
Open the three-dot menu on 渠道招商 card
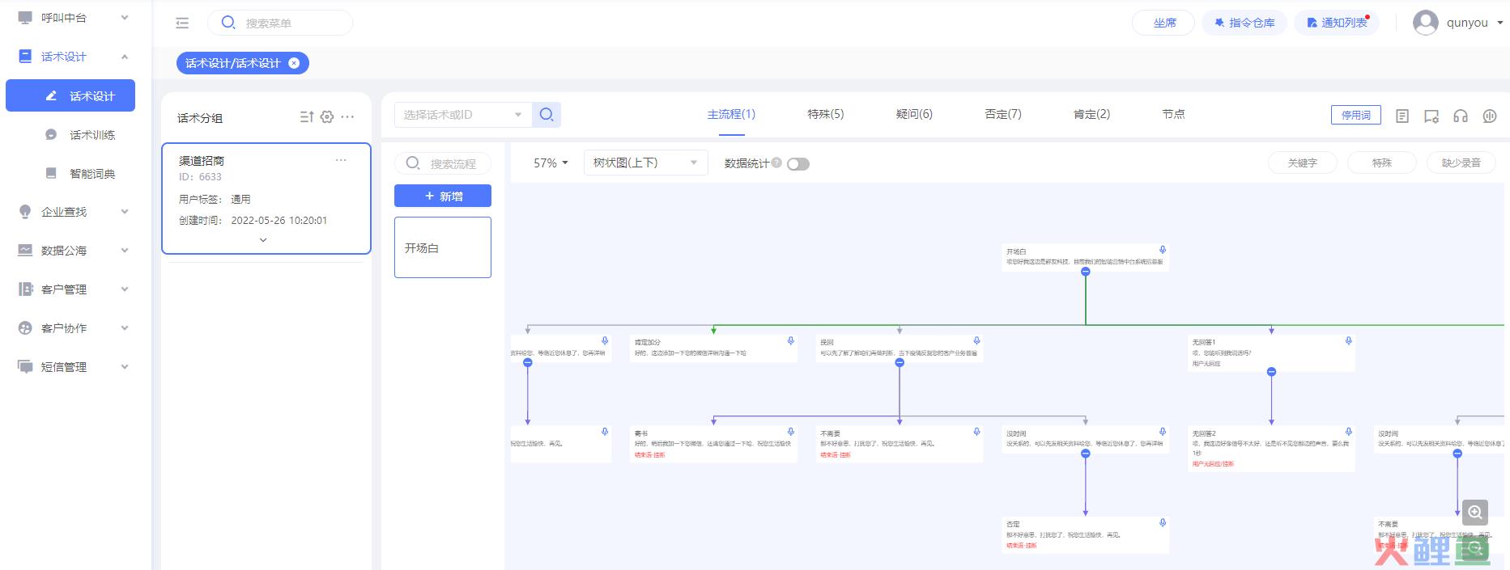341,160
